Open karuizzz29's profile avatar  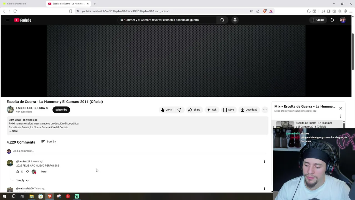point(10,163)
